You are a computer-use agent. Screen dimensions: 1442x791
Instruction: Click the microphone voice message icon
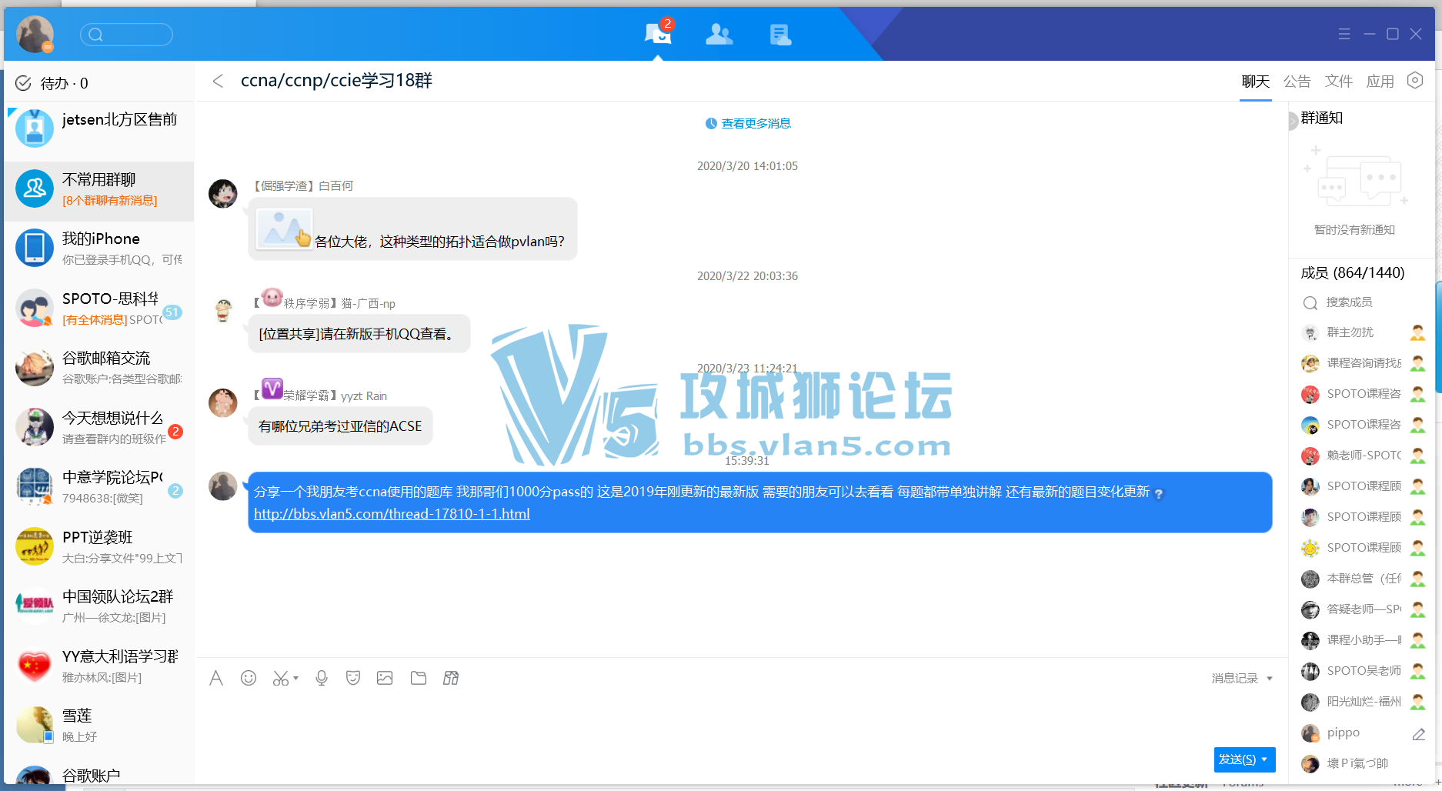click(x=322, y=678)
